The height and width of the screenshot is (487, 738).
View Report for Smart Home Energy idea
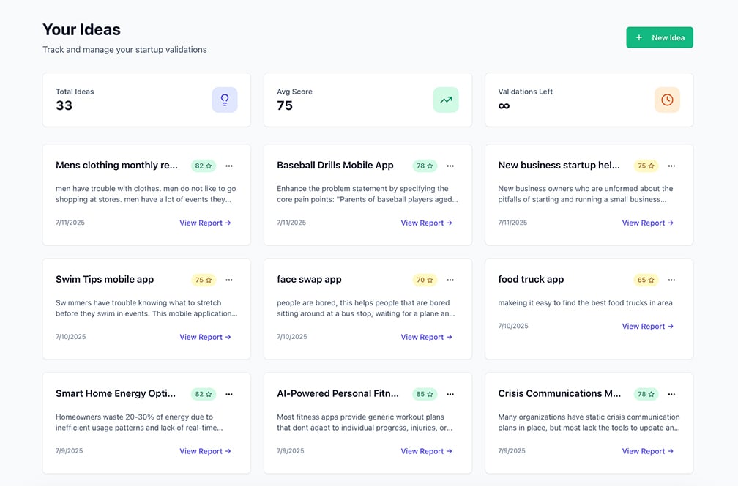click(x=205, y=451)
